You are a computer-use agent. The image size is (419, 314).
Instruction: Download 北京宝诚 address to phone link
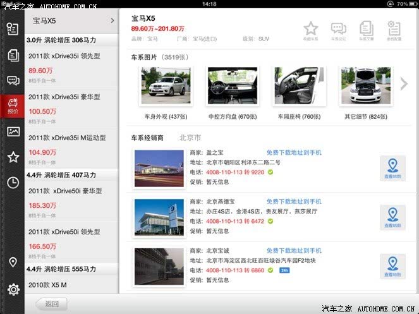pos(294,251)
